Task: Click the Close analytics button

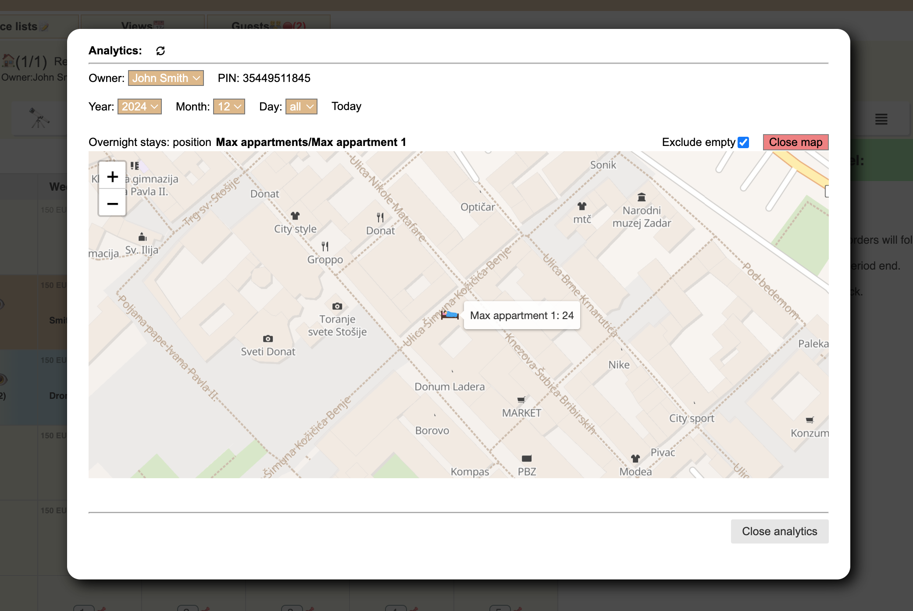Action: pyautogui.click(x=779, y=531)
